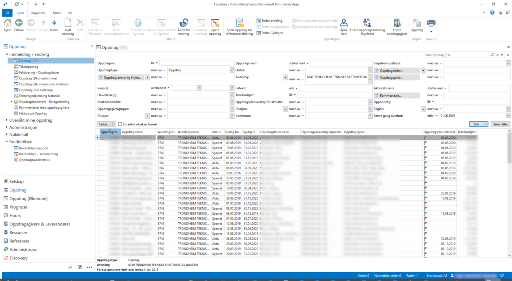This screenshot has height=281, width=512.
Task: Create new with Nytt oppdrag icon
Action: click(68, 23)
